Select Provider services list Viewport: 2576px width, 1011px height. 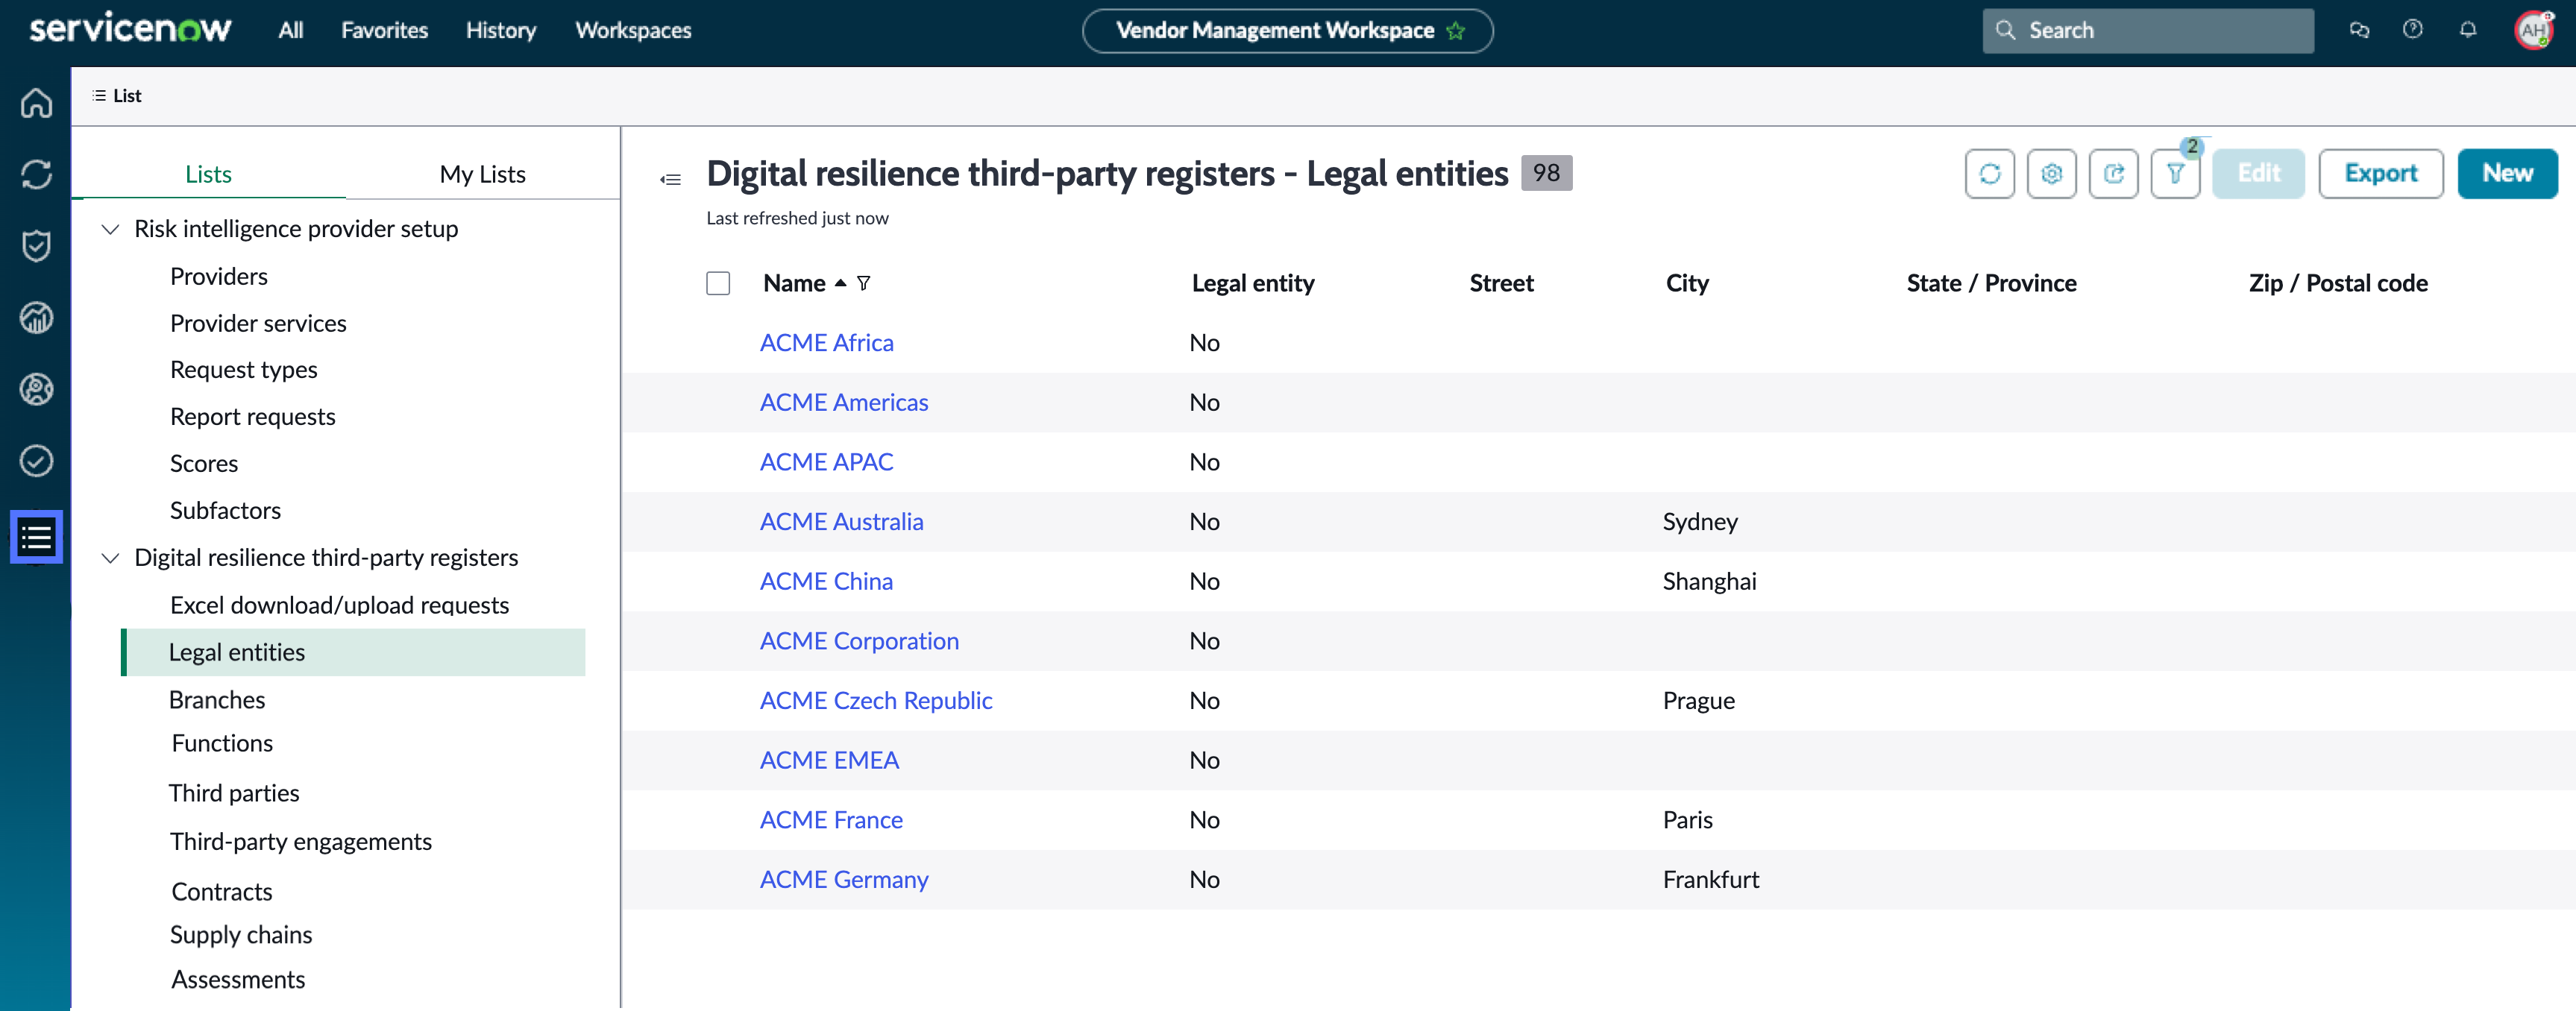(x=258, y=324)
